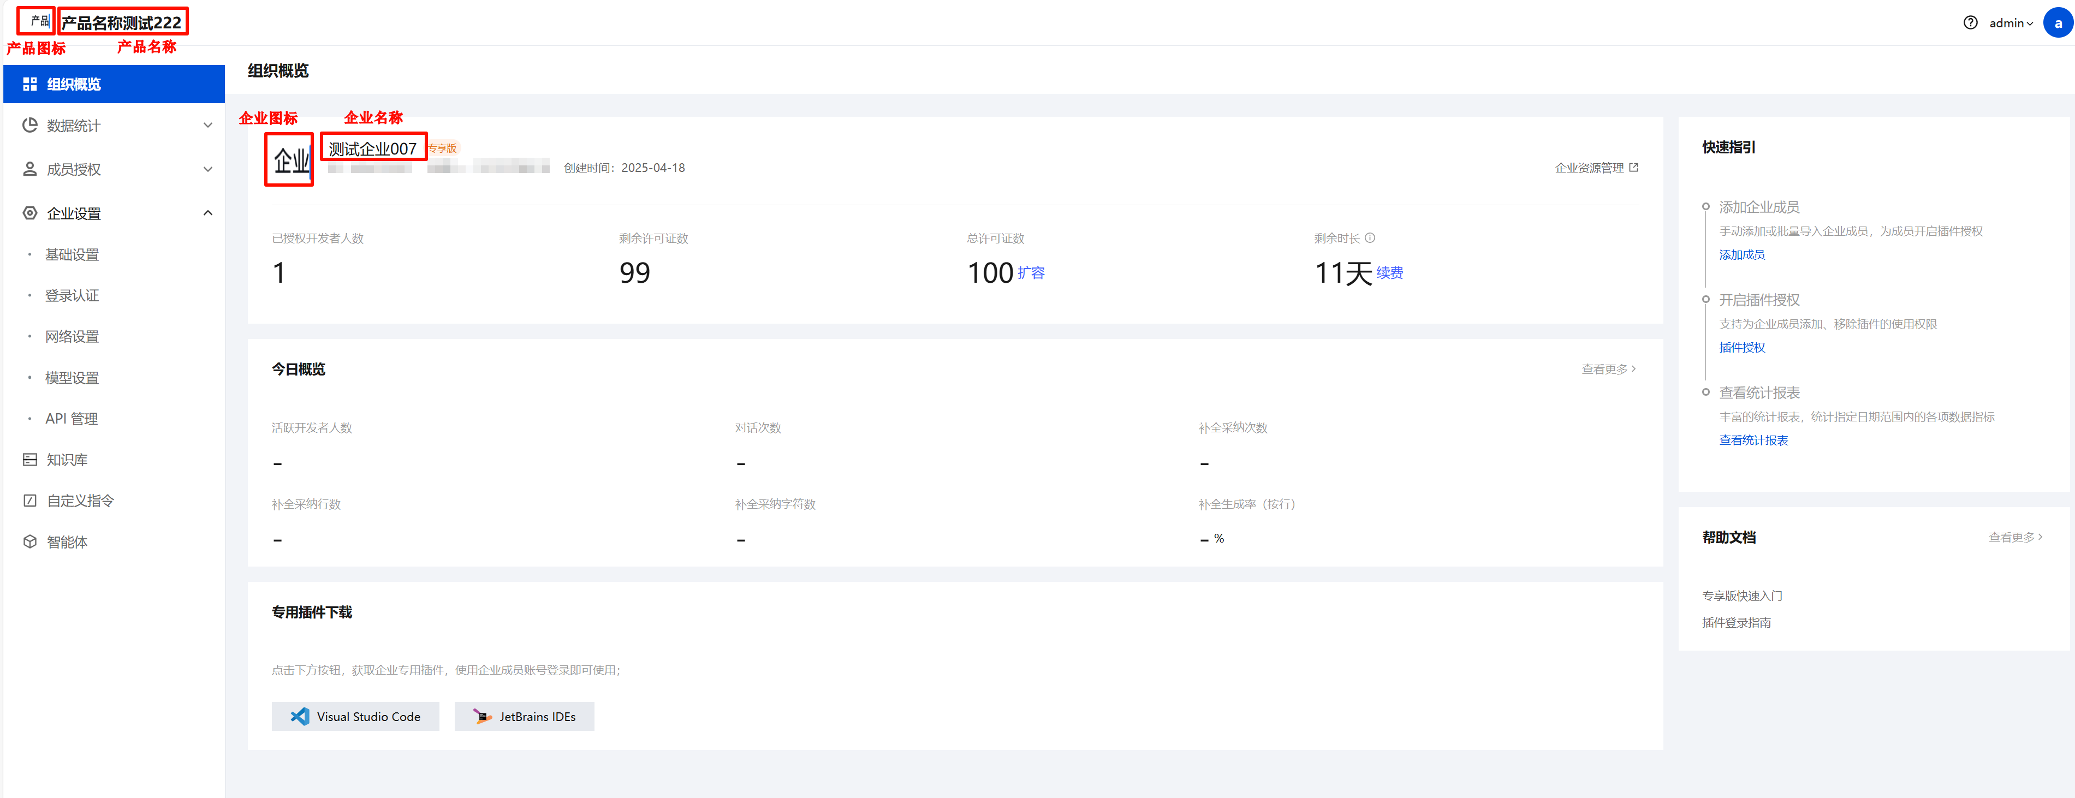Click the 企业 enterprise logo icon
The image size is (2075, 798).
[289, 160]
